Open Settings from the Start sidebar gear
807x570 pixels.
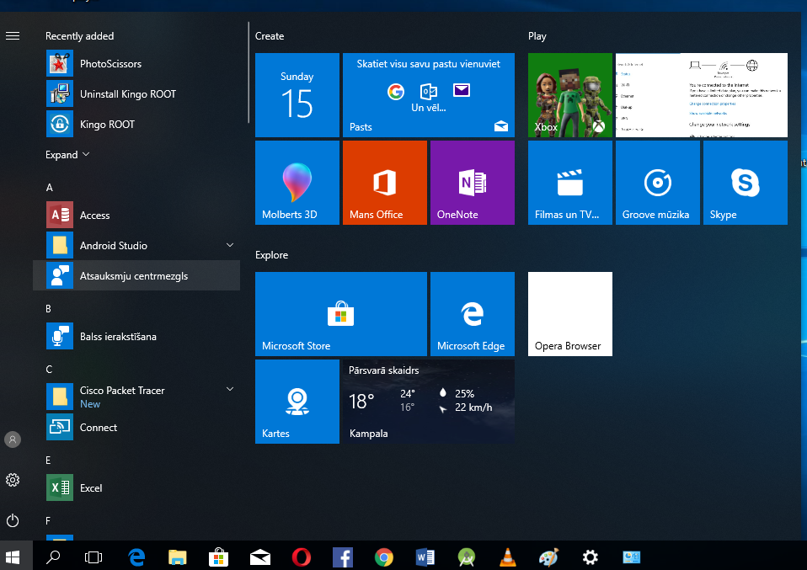[12, 480]
